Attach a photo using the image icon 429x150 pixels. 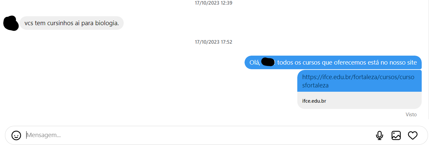(x=396, y=135)
